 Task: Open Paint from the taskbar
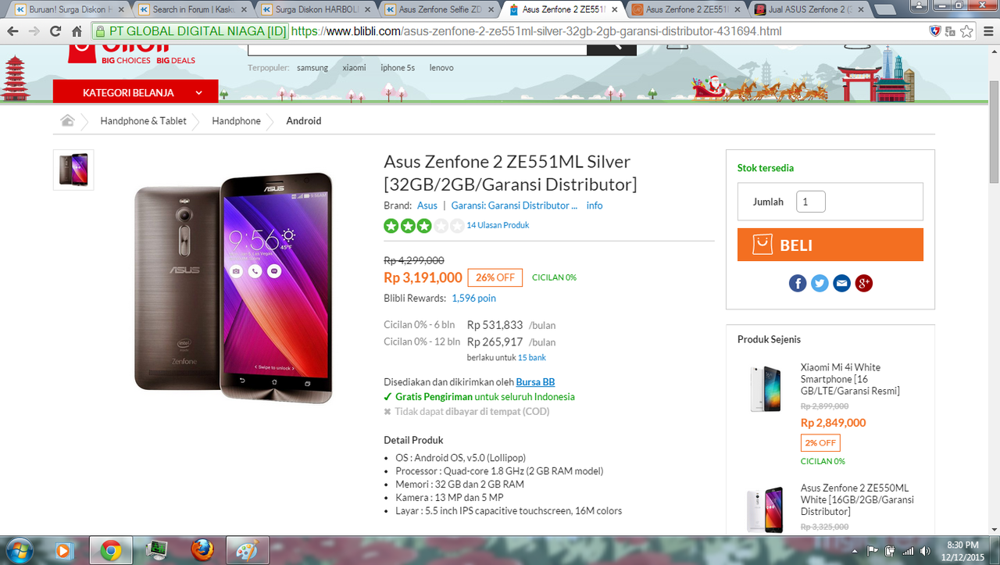point(247,550)
